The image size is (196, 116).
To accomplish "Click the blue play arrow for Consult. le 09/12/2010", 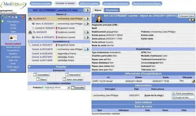I will [x=88, y=49].
